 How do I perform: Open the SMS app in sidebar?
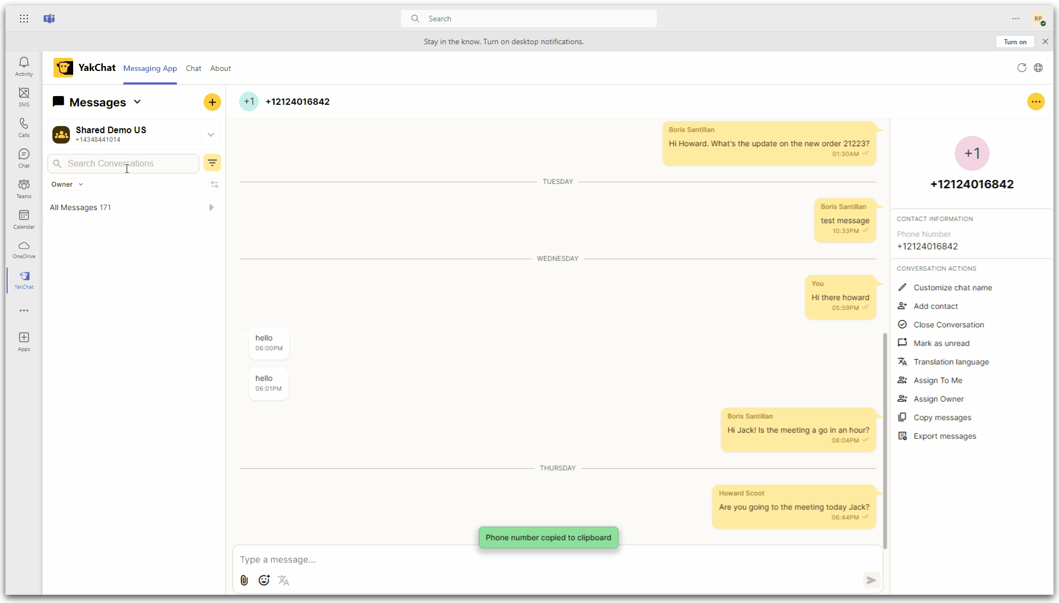pyautogui.click(x=24, y=97)
